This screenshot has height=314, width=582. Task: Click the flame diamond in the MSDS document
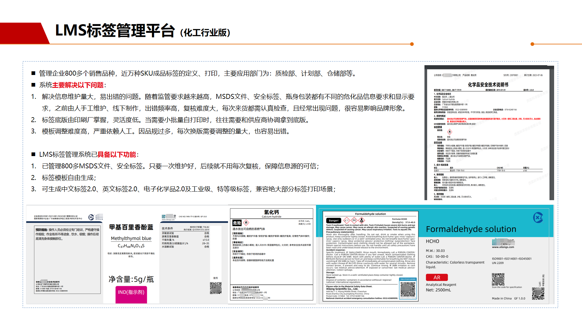450,132
